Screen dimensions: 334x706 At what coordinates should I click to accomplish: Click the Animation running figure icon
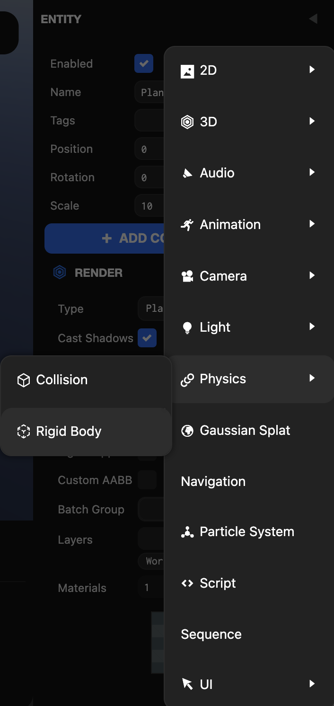[x=187, y=225]
